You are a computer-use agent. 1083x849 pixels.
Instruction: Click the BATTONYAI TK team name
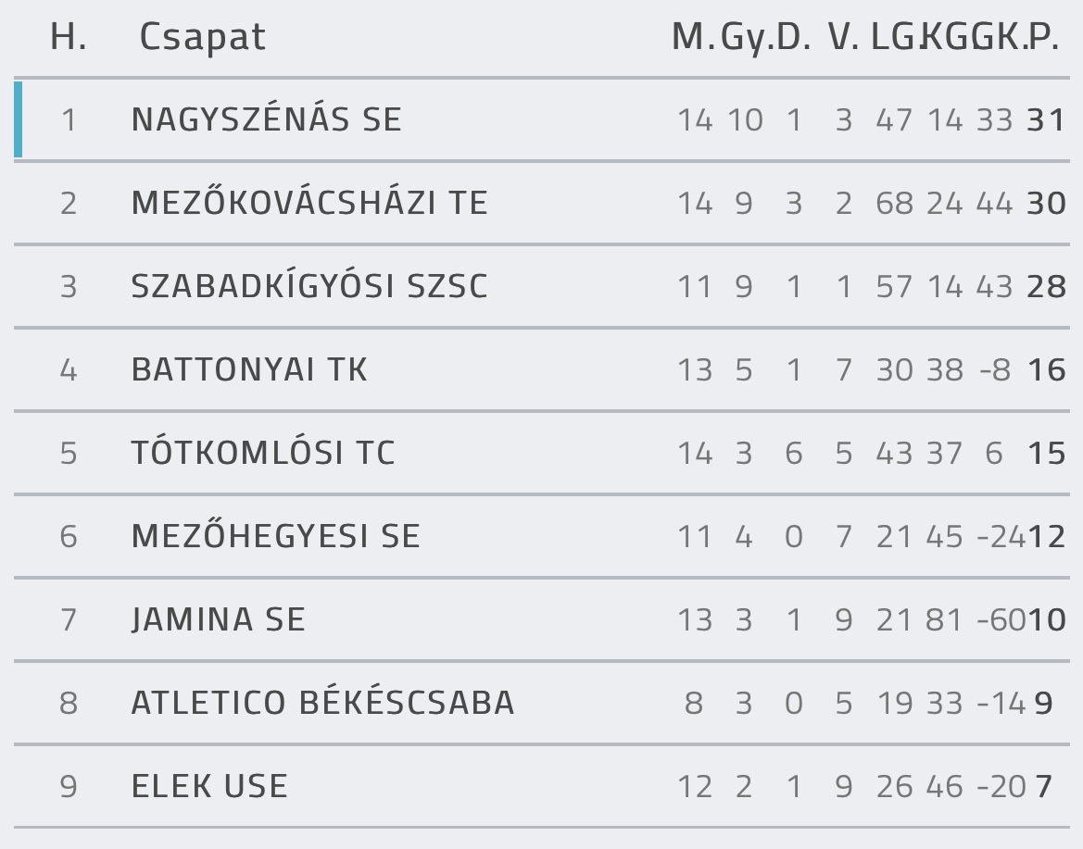click(x=249, y=369)
